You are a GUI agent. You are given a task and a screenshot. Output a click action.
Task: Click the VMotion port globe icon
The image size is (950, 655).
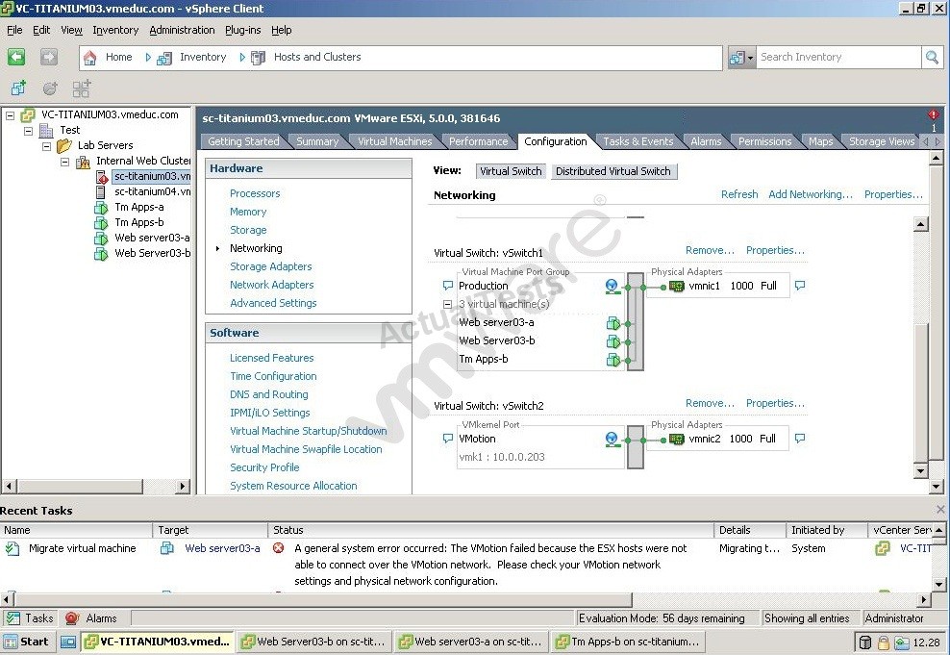[612, 440]
